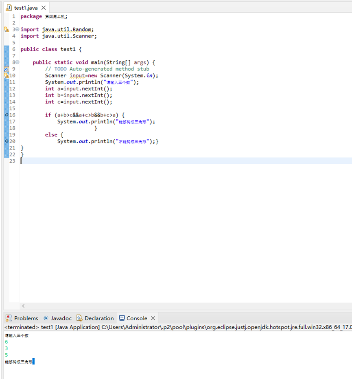
Task: Click the Java file icon on test1.java tab
Action: coord(9,8)
